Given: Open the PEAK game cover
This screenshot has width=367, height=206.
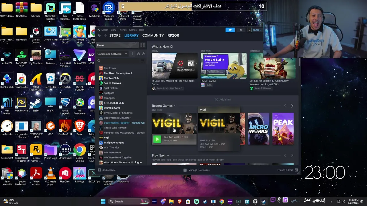Looking at the screenshot, I should point(283,129).
